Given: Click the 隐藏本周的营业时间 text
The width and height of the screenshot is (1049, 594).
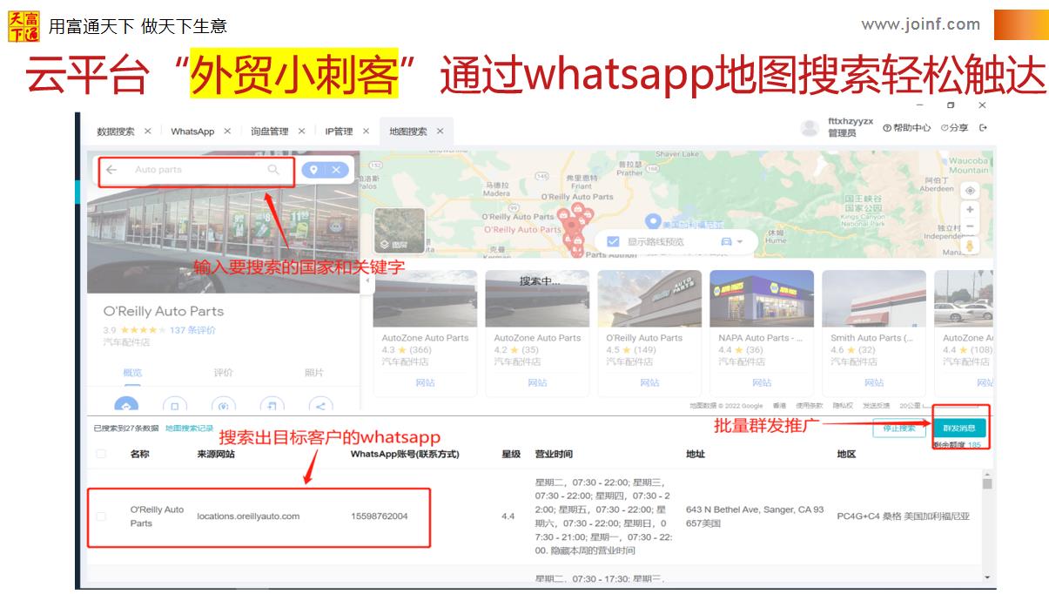Looking at the screenshot, I should coord(591,550).
